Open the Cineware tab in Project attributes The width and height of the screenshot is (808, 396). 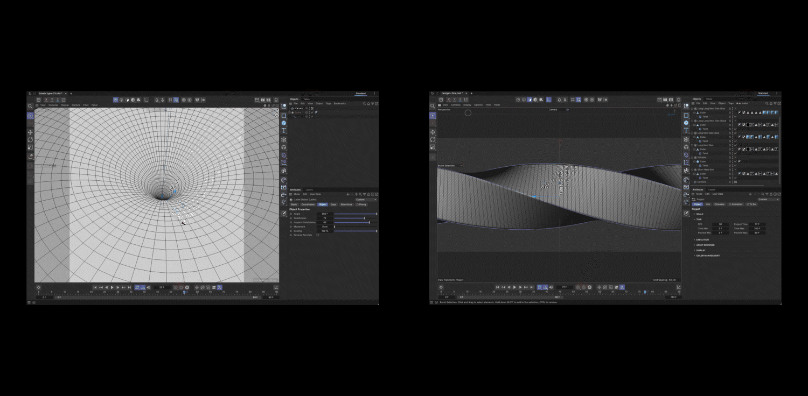[x=719, y=204]
